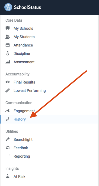
Task: Click the At Risk cone icon
Action: click(x=8, y=176)
